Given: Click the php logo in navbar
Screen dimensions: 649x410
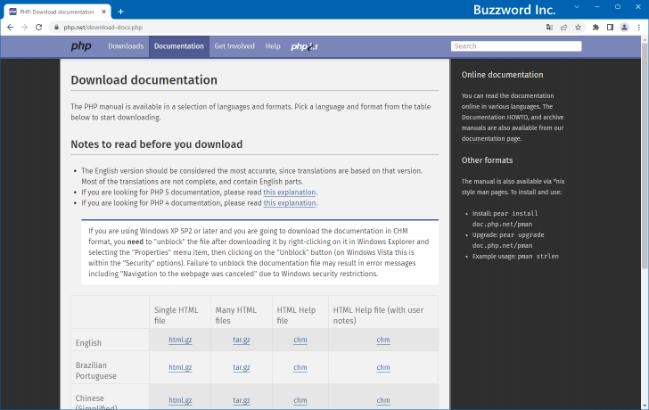Looking at the screenshot, I should (x=81, y=46).
